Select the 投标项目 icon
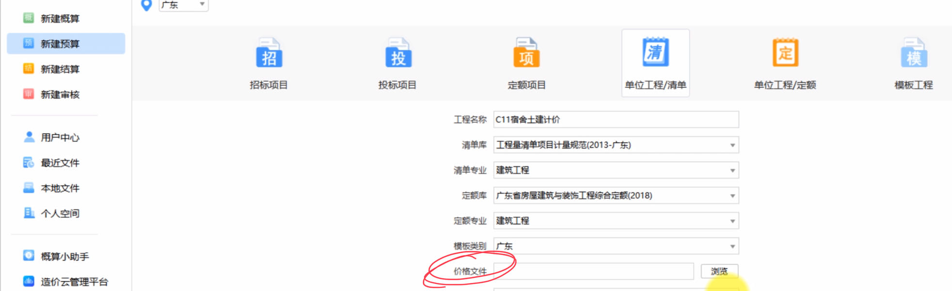The width and height of the screenshot is (952, 291). click(398, 53)
